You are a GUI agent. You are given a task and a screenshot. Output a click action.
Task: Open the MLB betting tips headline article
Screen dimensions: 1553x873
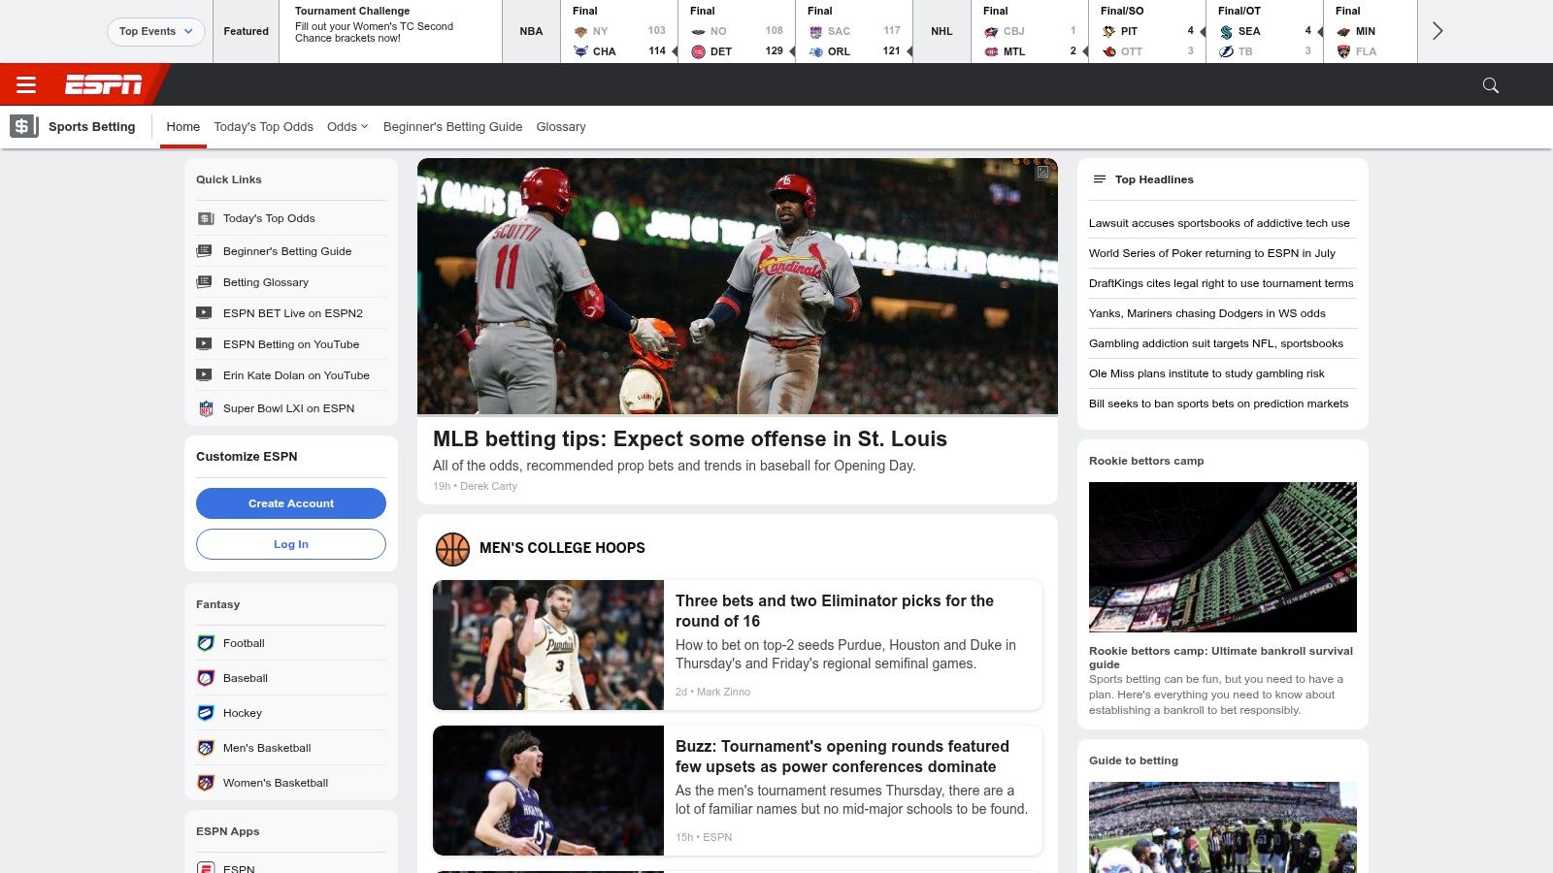pos(689,439)
